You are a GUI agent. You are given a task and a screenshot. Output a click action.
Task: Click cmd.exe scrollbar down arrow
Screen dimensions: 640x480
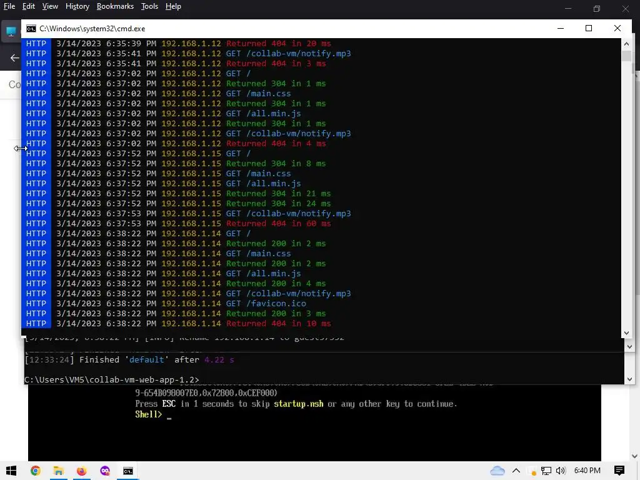tap(626, 333)
